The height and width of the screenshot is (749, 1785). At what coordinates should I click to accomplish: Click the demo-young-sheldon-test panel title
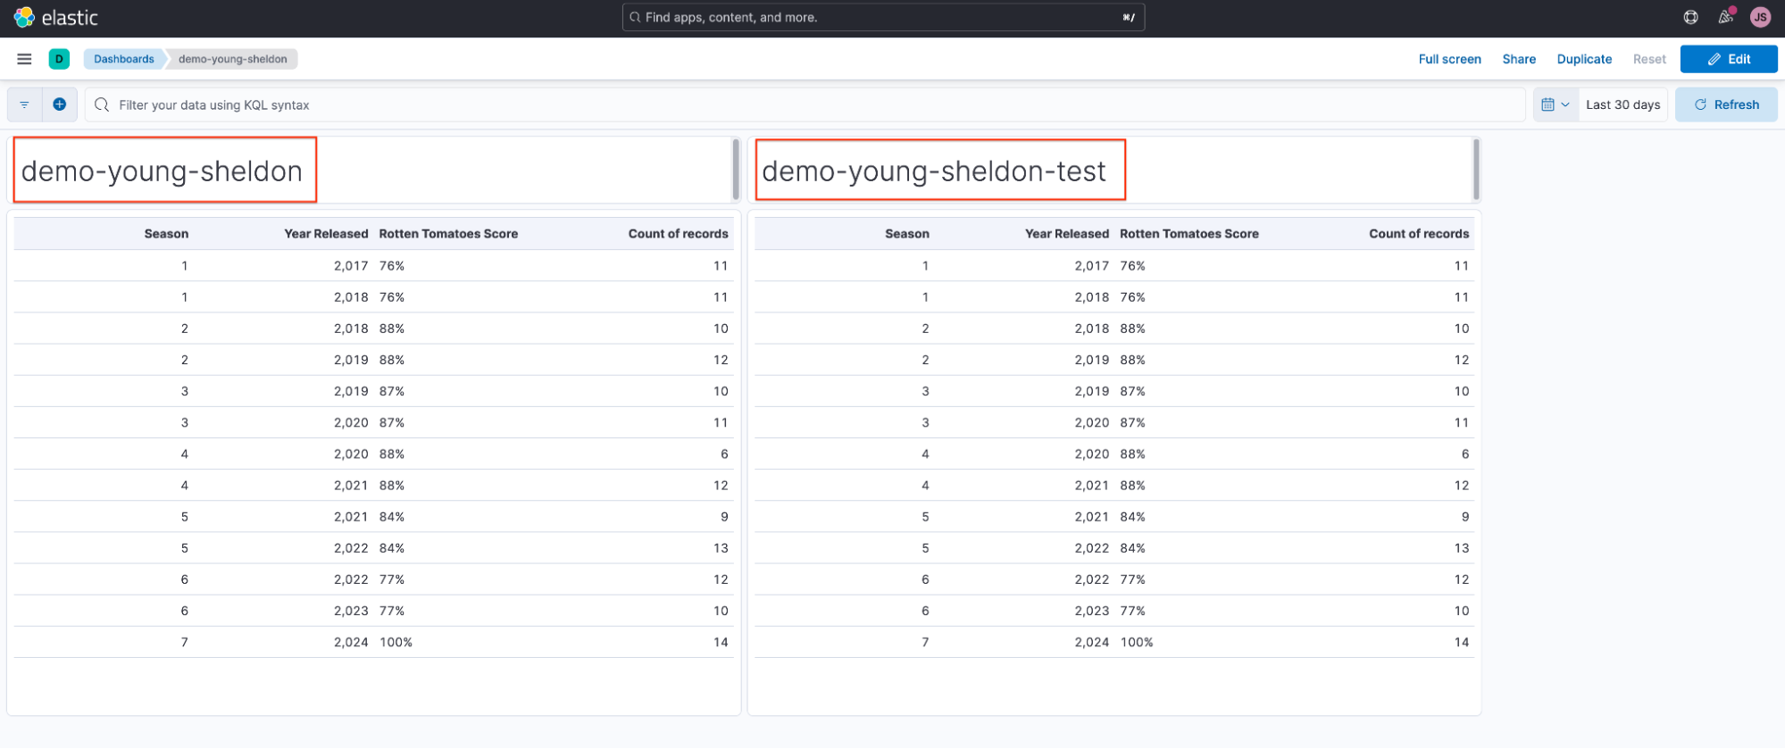(934, 171)
